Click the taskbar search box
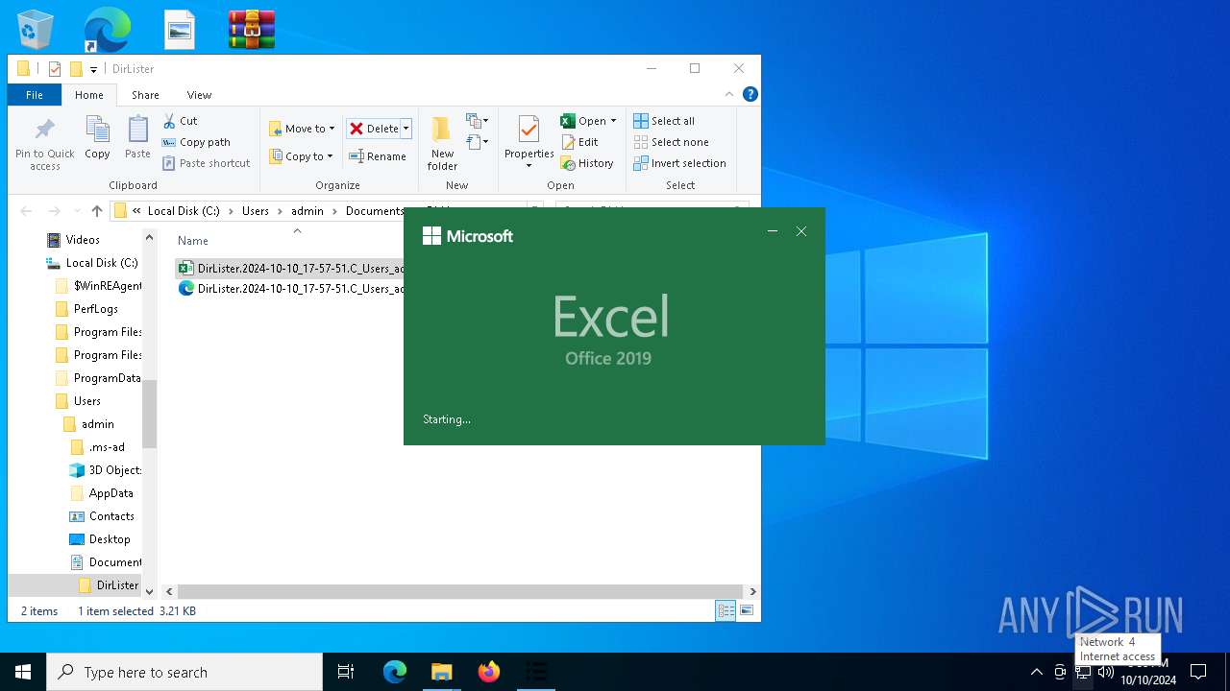Viewport: 1230px width, 691px height. coord(184,672)
